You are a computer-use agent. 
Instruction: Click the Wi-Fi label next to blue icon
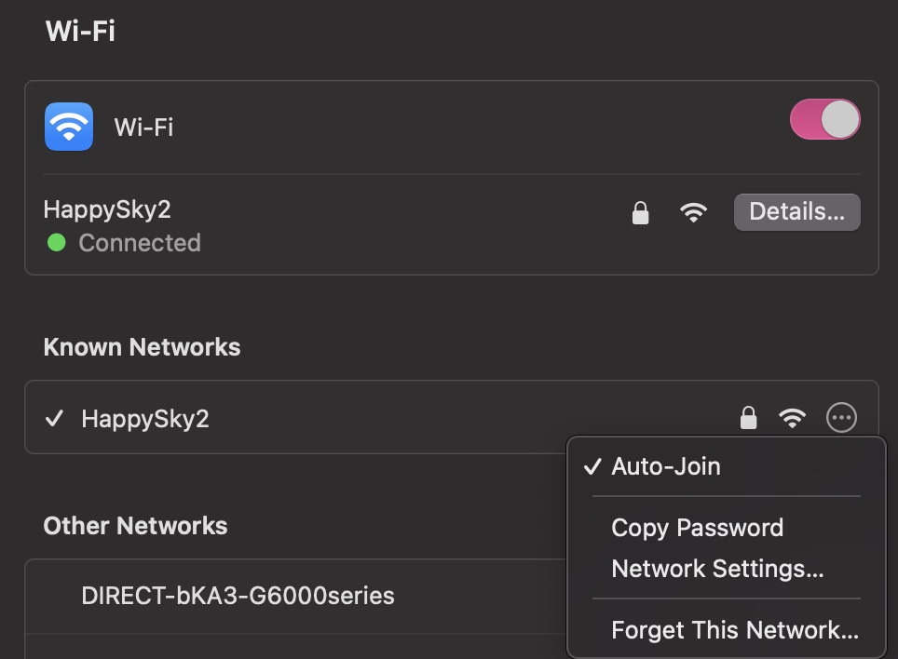click(x=143, y=127)
